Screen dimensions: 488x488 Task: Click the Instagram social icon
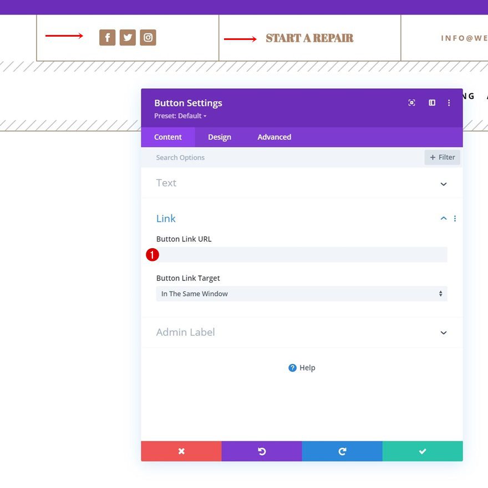[148, 38]
